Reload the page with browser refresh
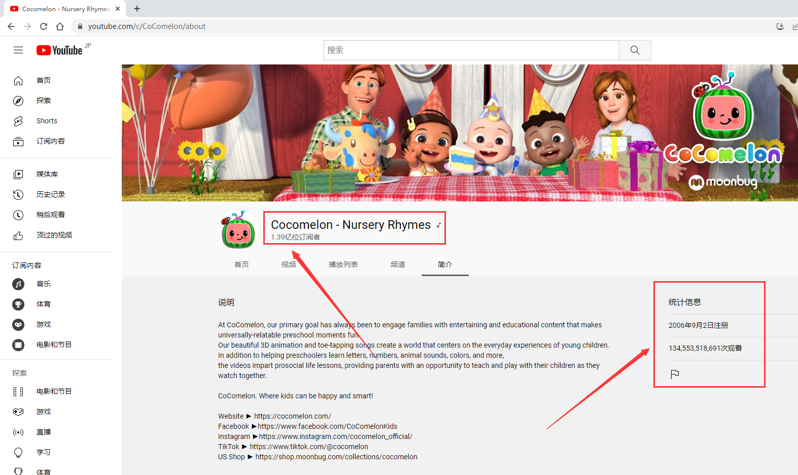The height and width of the screenshot is (475, 798). [x=44, y=26]
